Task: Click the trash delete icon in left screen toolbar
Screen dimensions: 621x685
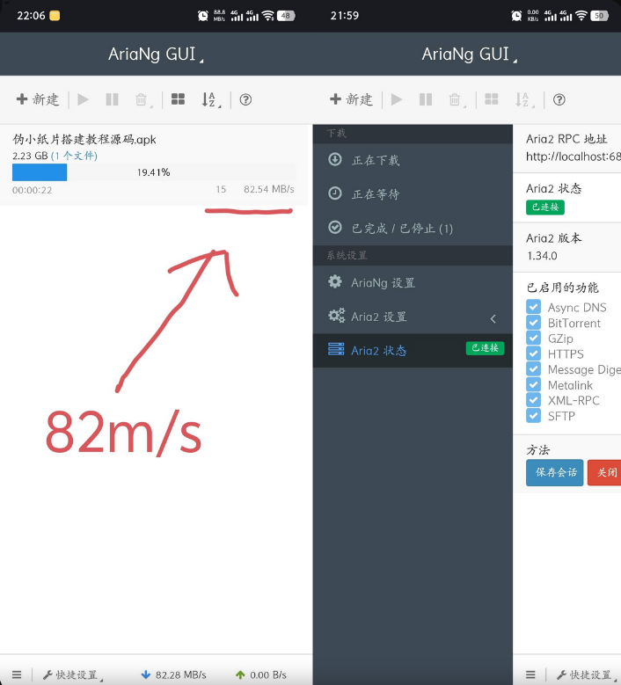Action: pos(142,99)
